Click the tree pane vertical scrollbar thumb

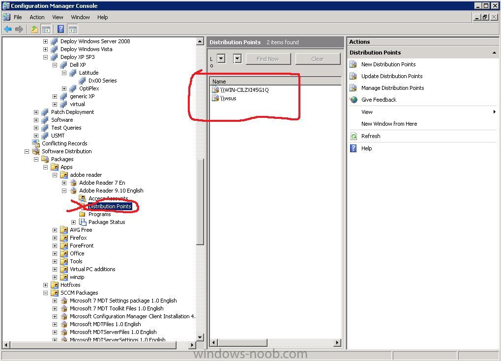(x=200, y=202)
